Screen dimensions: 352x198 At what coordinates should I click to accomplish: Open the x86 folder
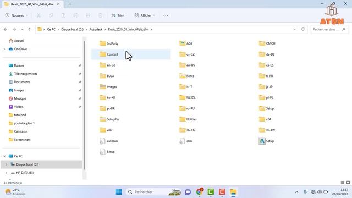(106, 130)
